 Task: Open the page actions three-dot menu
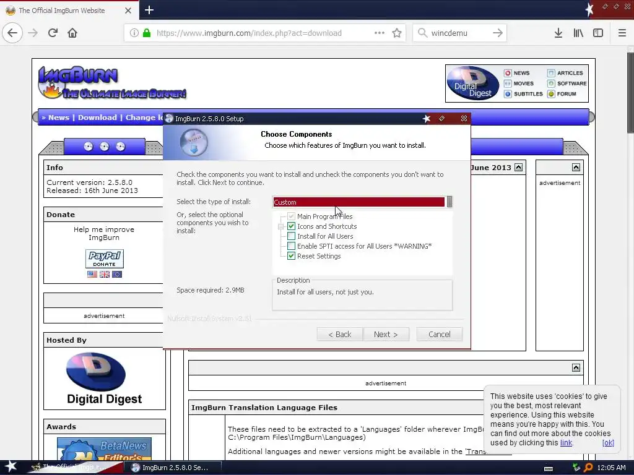pos(380,33)
